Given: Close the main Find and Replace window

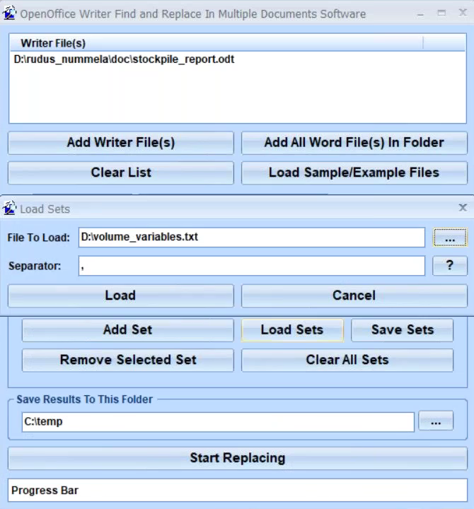Looking at the screenshot, I should click(463, 13).
